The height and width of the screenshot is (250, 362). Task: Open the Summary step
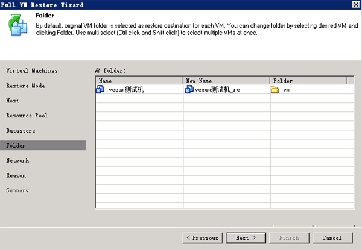click(x=17, y=190)
